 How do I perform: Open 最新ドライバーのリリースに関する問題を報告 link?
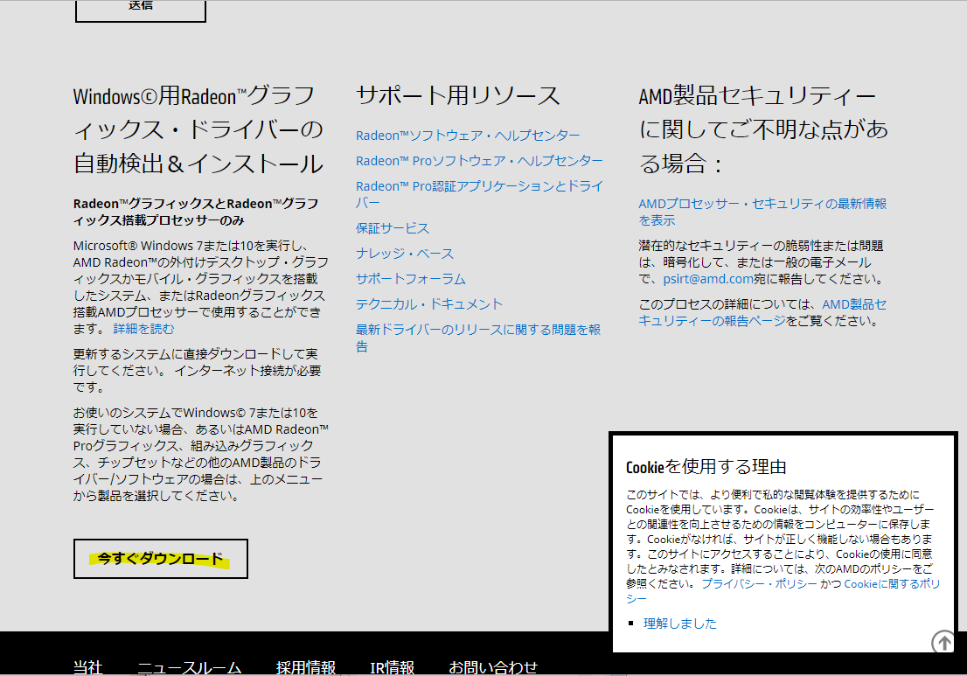pyautogui.click(x=478, y=338)
